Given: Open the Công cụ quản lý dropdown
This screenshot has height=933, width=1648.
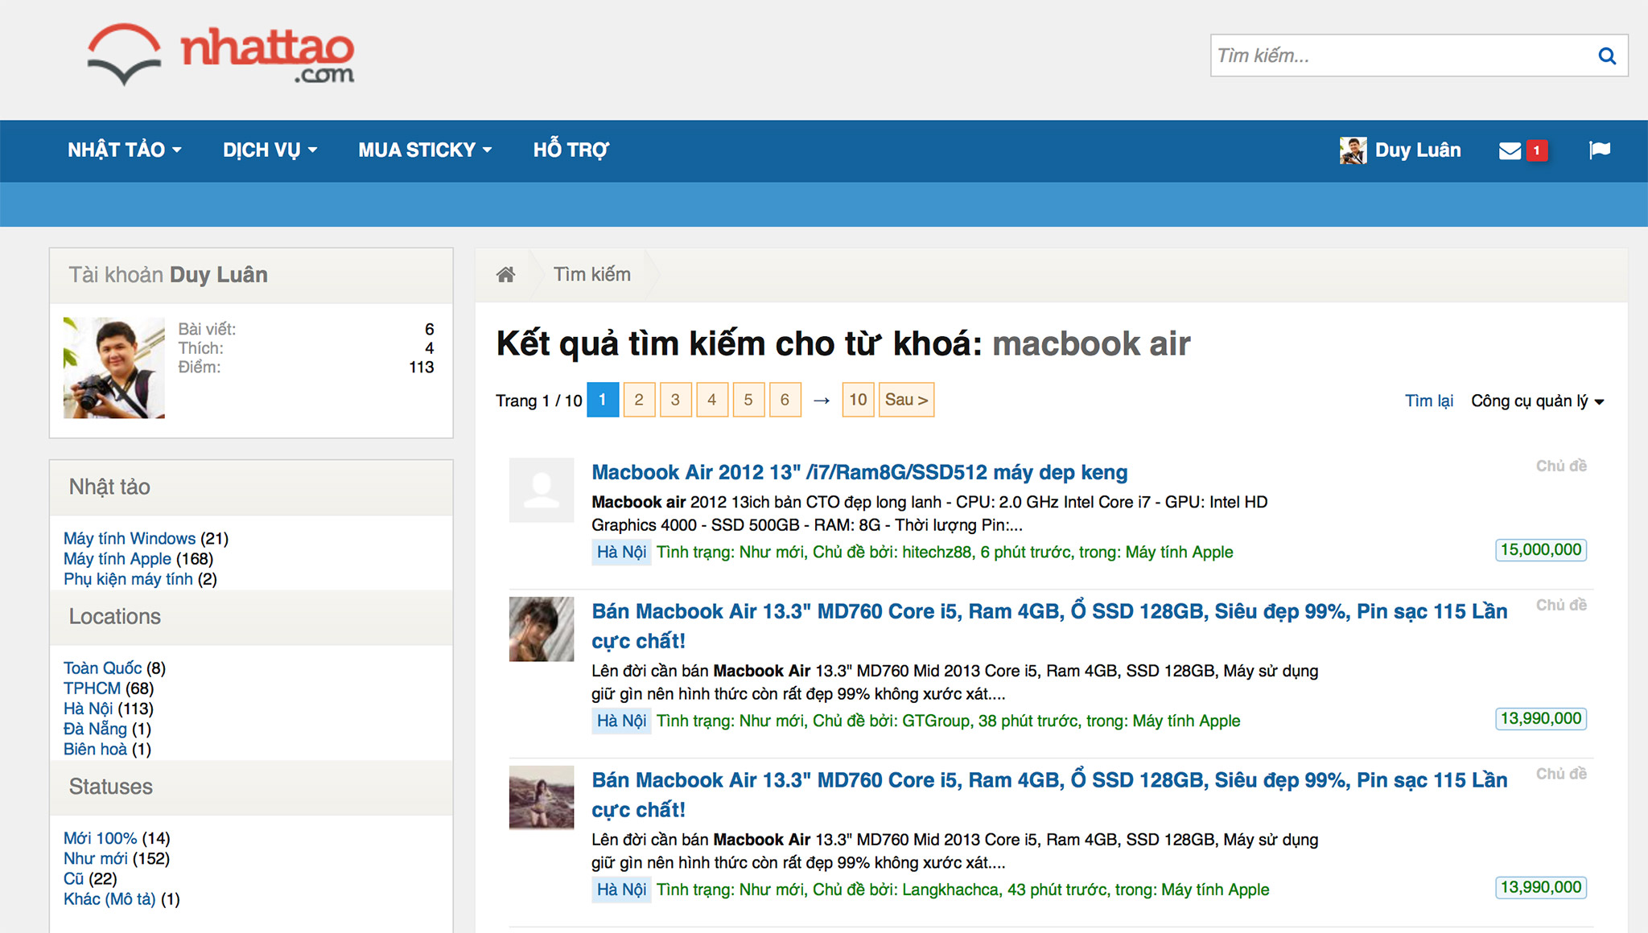Looking at the screenshot, I should click(1538, 401).
